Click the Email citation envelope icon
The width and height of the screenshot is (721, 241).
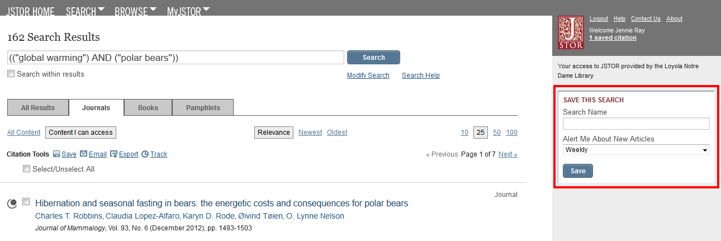[x=84, y=154]
